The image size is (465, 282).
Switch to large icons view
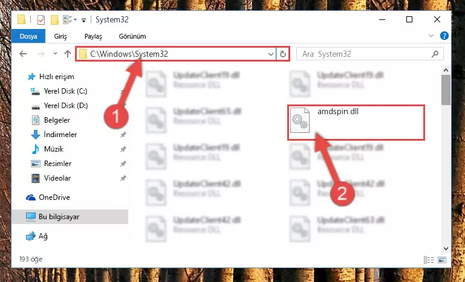tap(442, 260)
